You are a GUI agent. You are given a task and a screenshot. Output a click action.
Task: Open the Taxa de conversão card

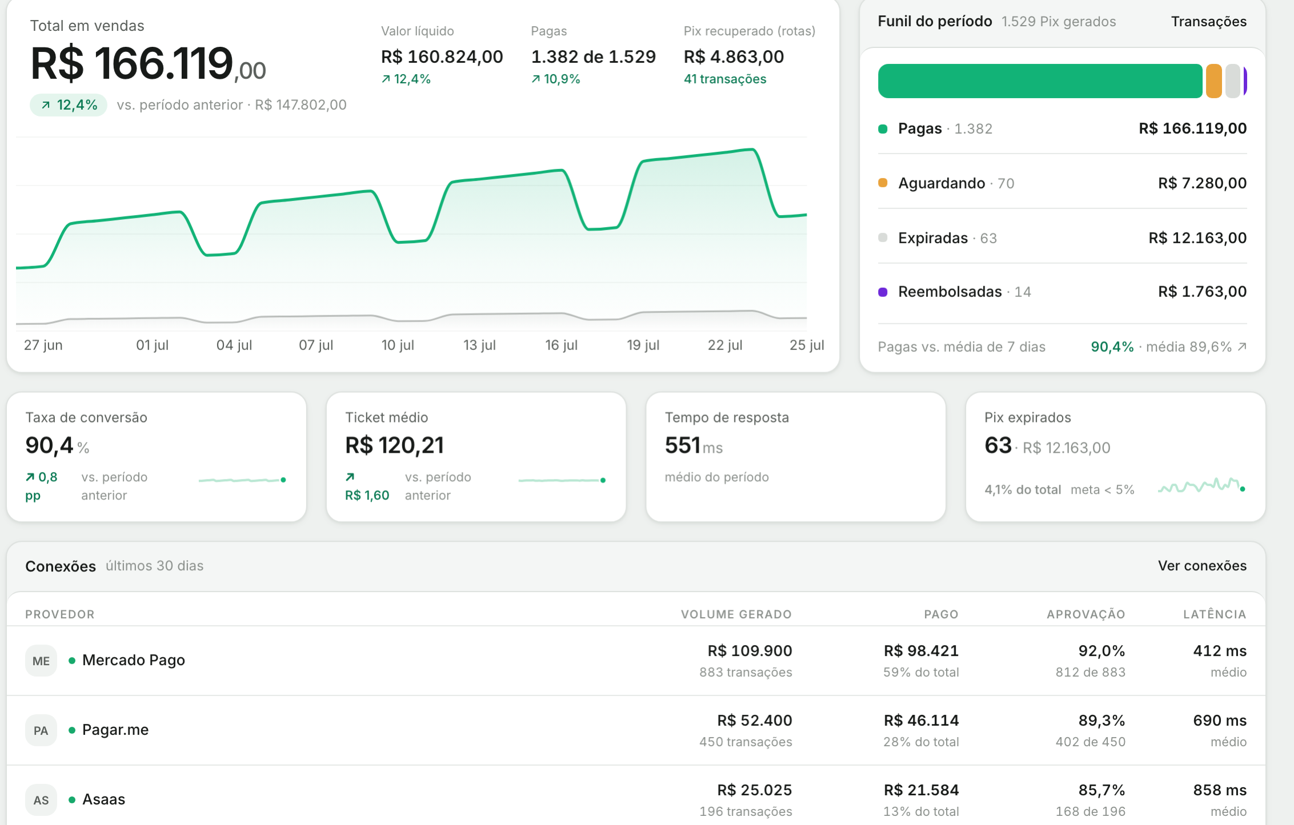[157, 457]
